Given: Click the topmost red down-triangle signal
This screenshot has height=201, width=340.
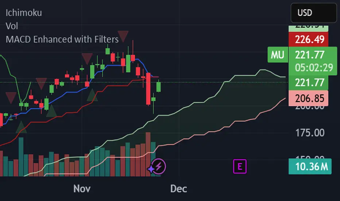Looking at the screenshot, I should coord(123,36).
